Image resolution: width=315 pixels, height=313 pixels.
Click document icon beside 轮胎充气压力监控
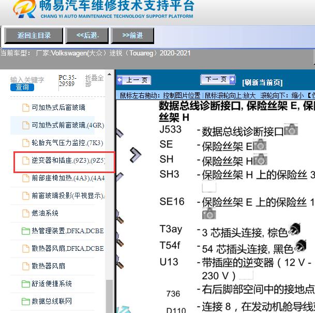(25, 143)
